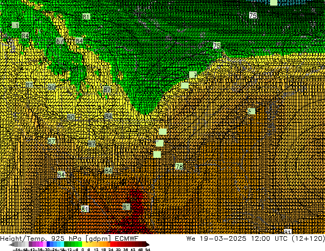Click the (12+120) forecast offset text
Image resolution: width=325 pixels, height=251 pixels.
coord(308,239)
